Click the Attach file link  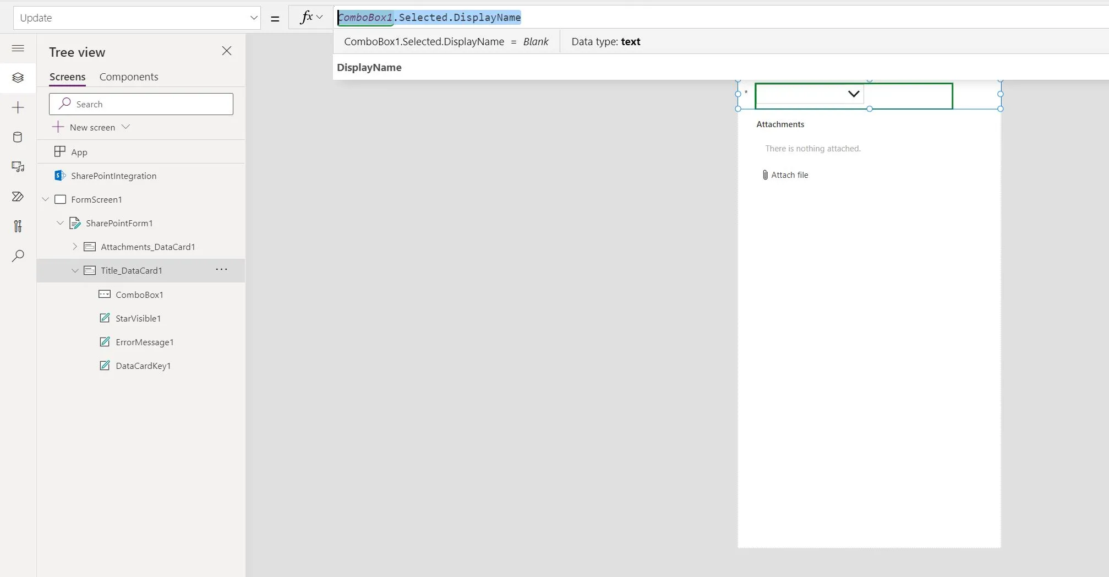pos(789,175)
